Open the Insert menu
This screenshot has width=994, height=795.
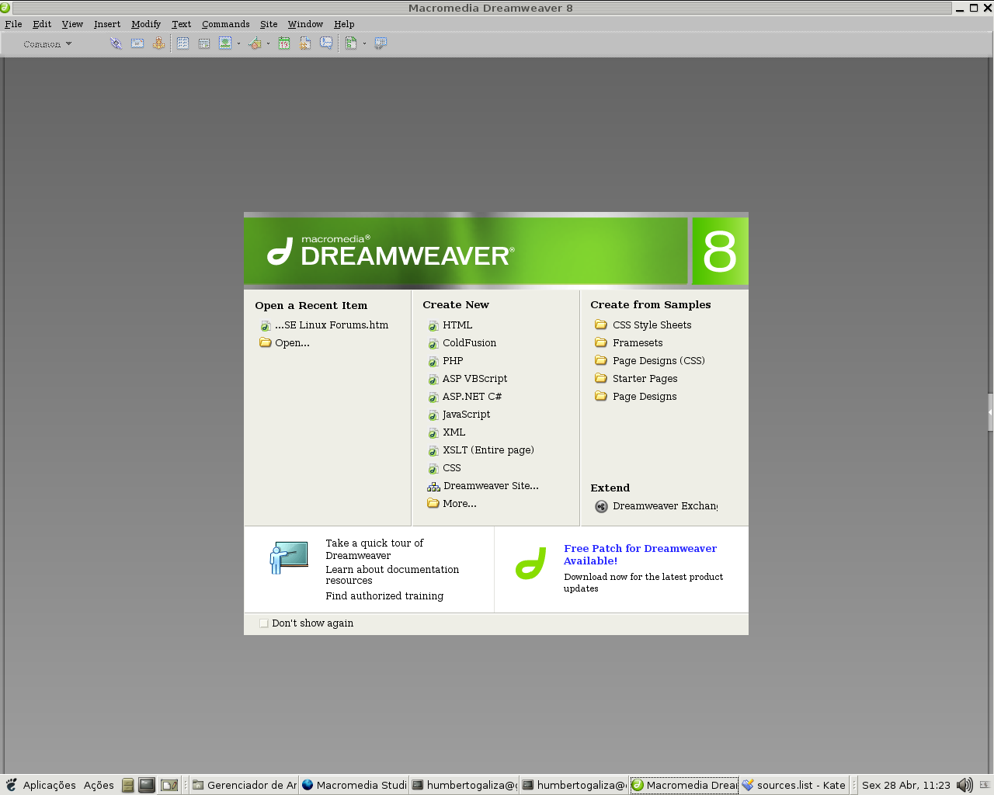[x=107, y=24]
